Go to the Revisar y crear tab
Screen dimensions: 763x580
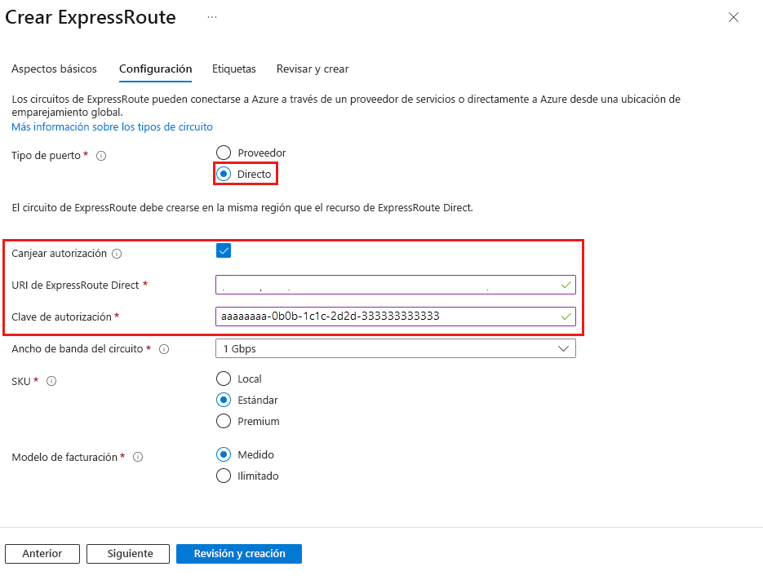coord(313,69)
